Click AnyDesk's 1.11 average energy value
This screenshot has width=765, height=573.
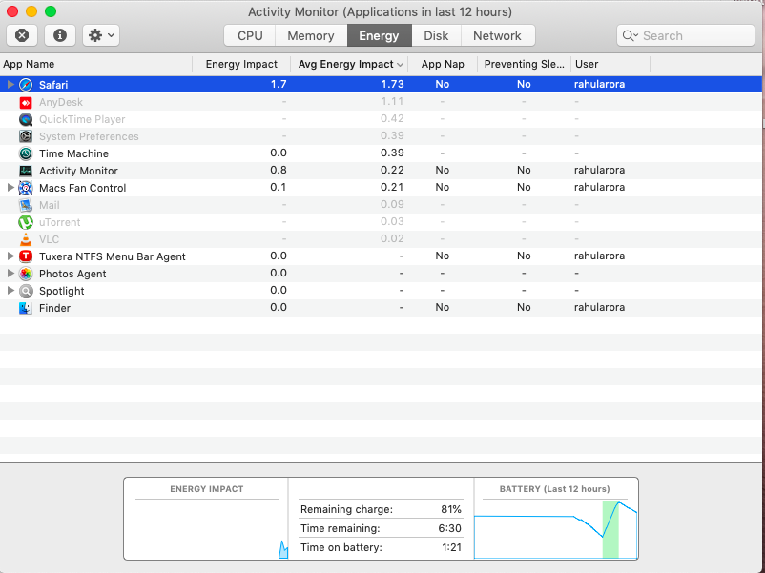coord(392,101)
